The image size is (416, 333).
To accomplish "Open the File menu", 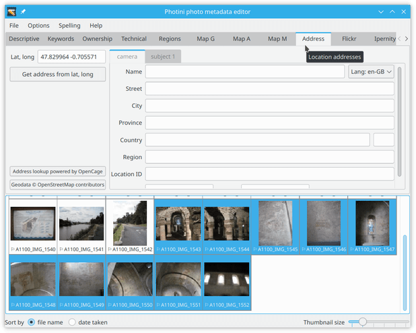I will pyautogui.click(x=13, y=26).
